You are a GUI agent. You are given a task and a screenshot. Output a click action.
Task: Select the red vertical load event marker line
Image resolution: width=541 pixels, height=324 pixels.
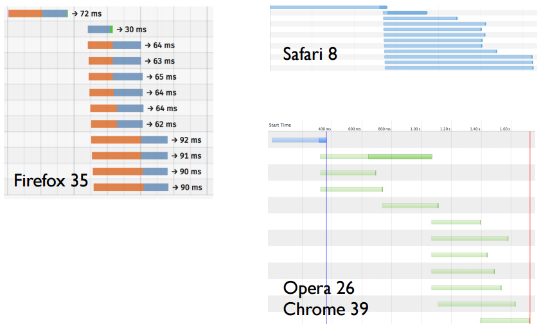[x=530, y=228]
